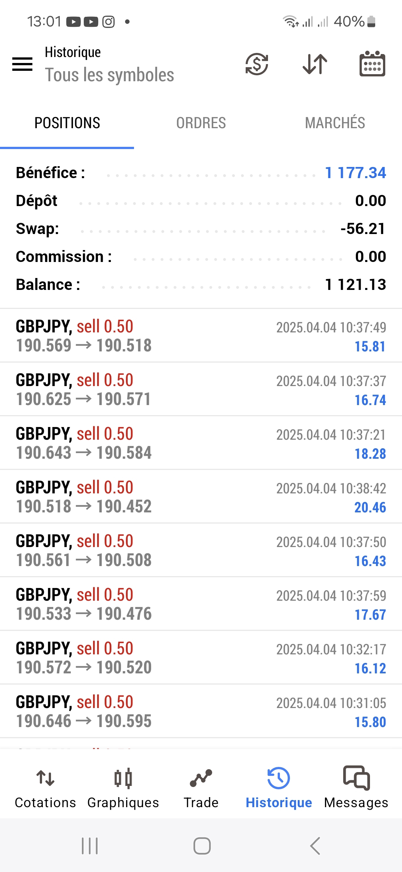Open Android recent apps button

coord(90,846)
